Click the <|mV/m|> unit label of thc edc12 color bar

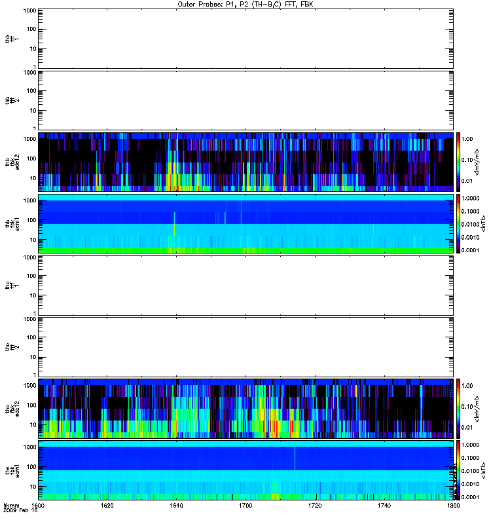click(477, 409)
